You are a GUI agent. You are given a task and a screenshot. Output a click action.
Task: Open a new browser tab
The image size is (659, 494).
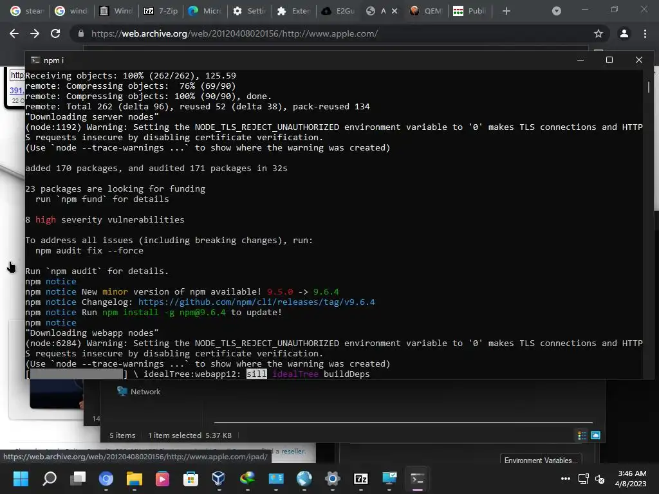[x=506, y=12]
